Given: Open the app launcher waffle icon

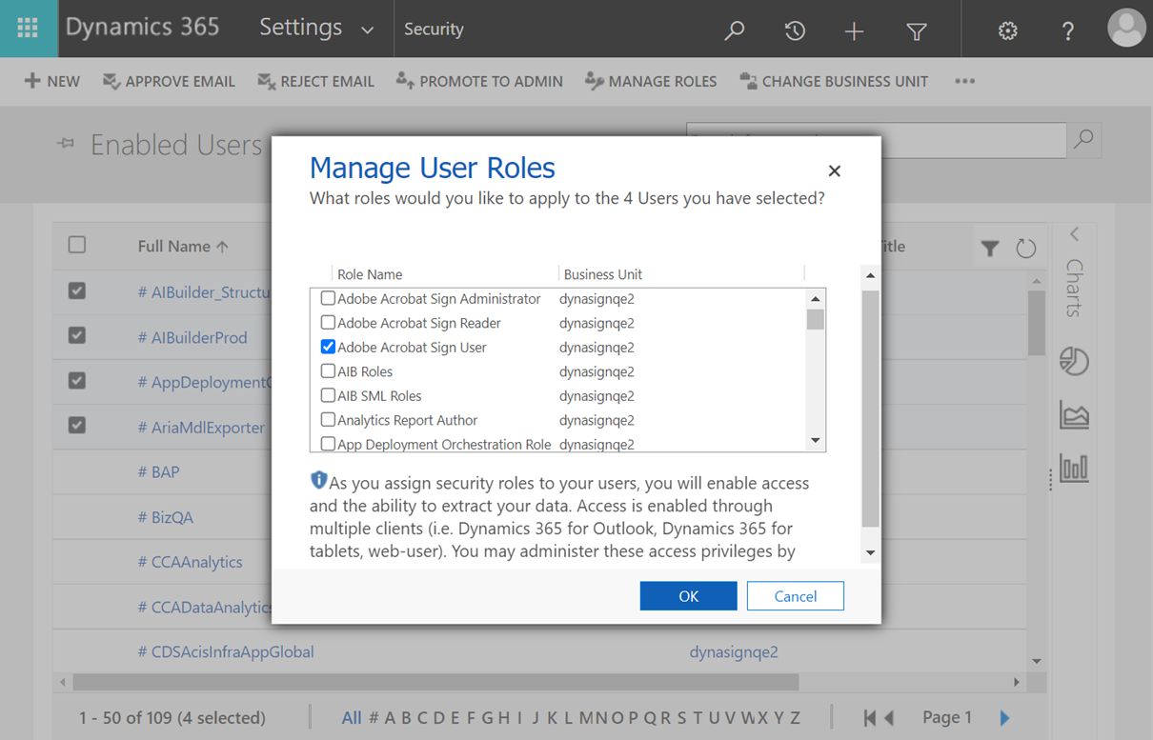Looking at the screenshot, I should coord(28,29).
